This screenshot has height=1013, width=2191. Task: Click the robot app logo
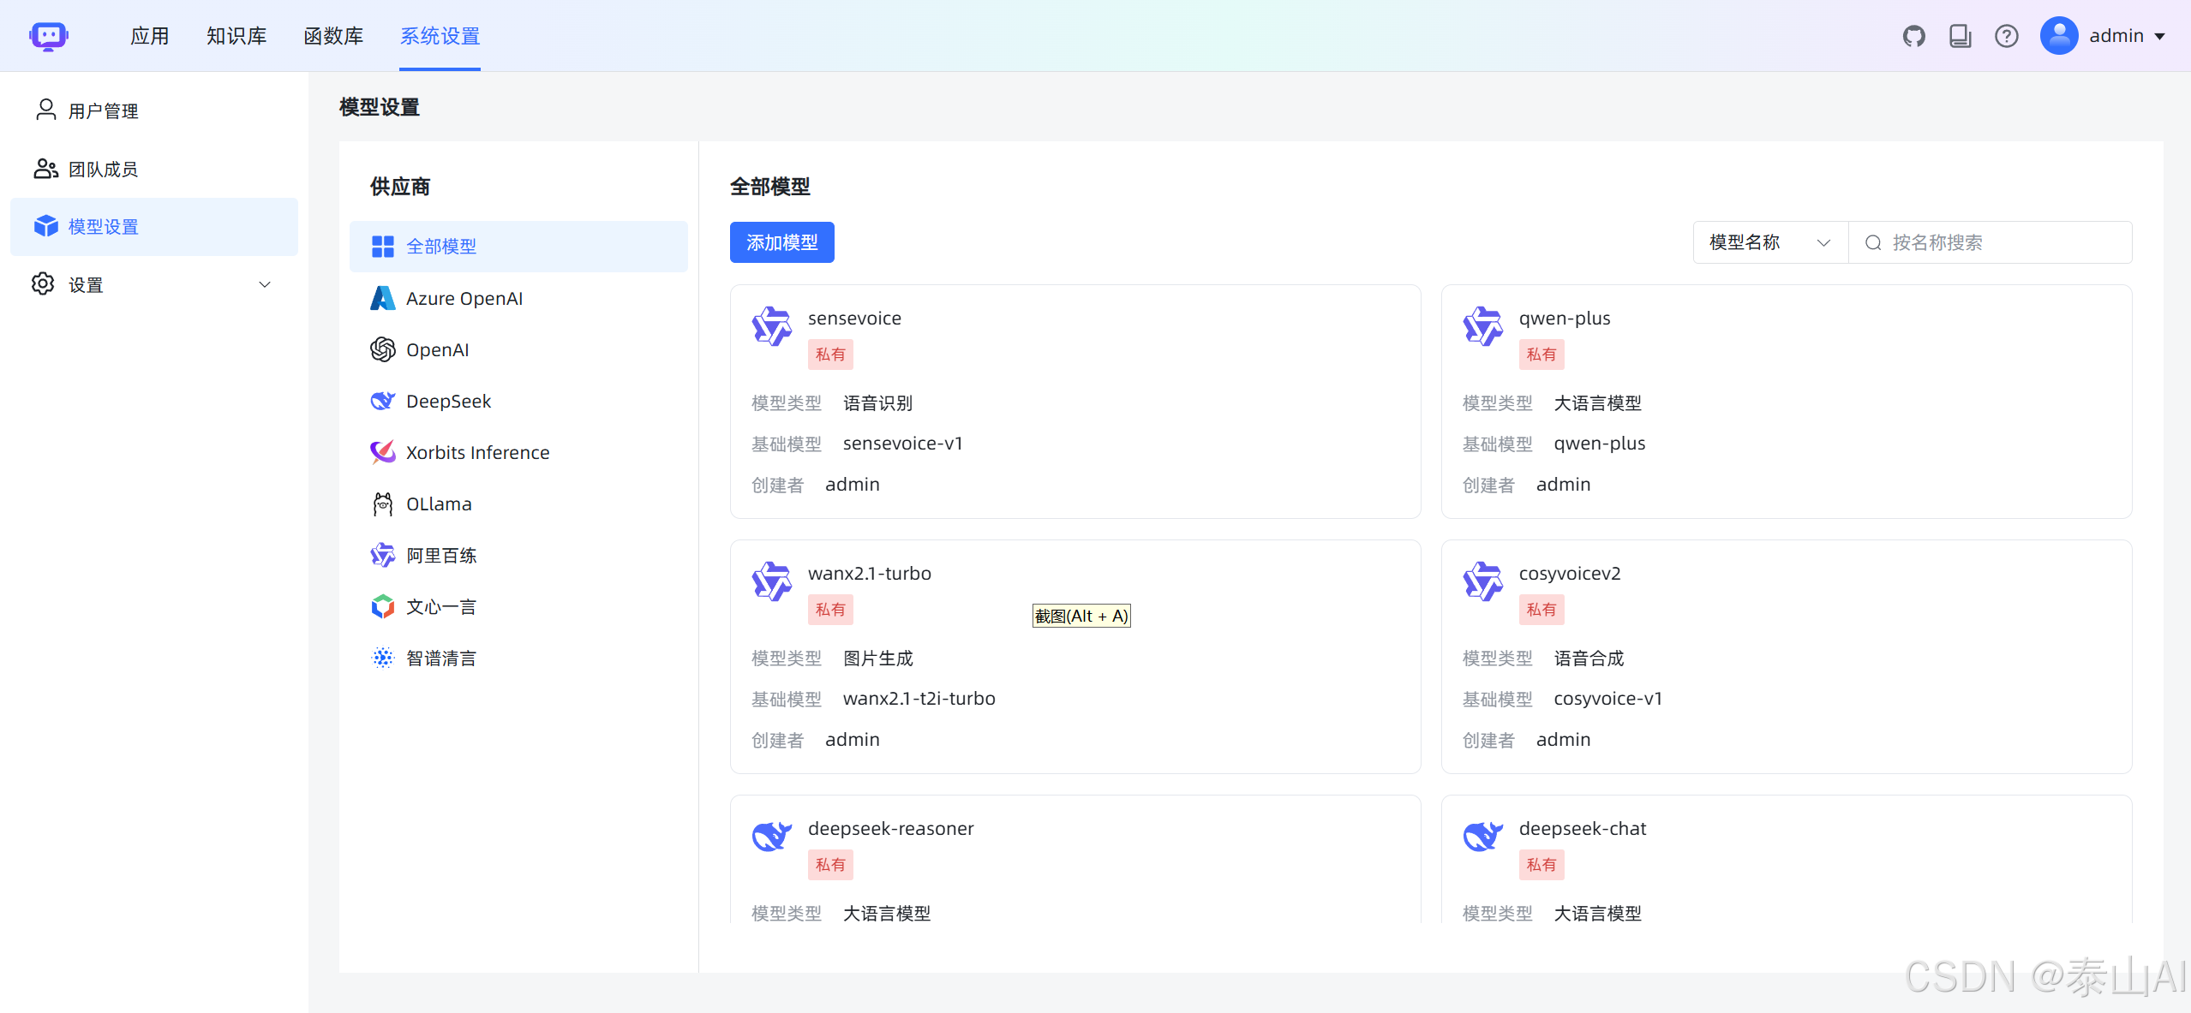pyautogui.click(x=49, y=35)
